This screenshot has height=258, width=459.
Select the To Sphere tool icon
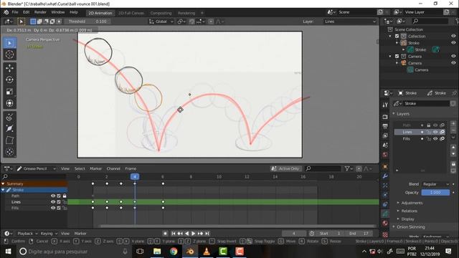point(9,152)
